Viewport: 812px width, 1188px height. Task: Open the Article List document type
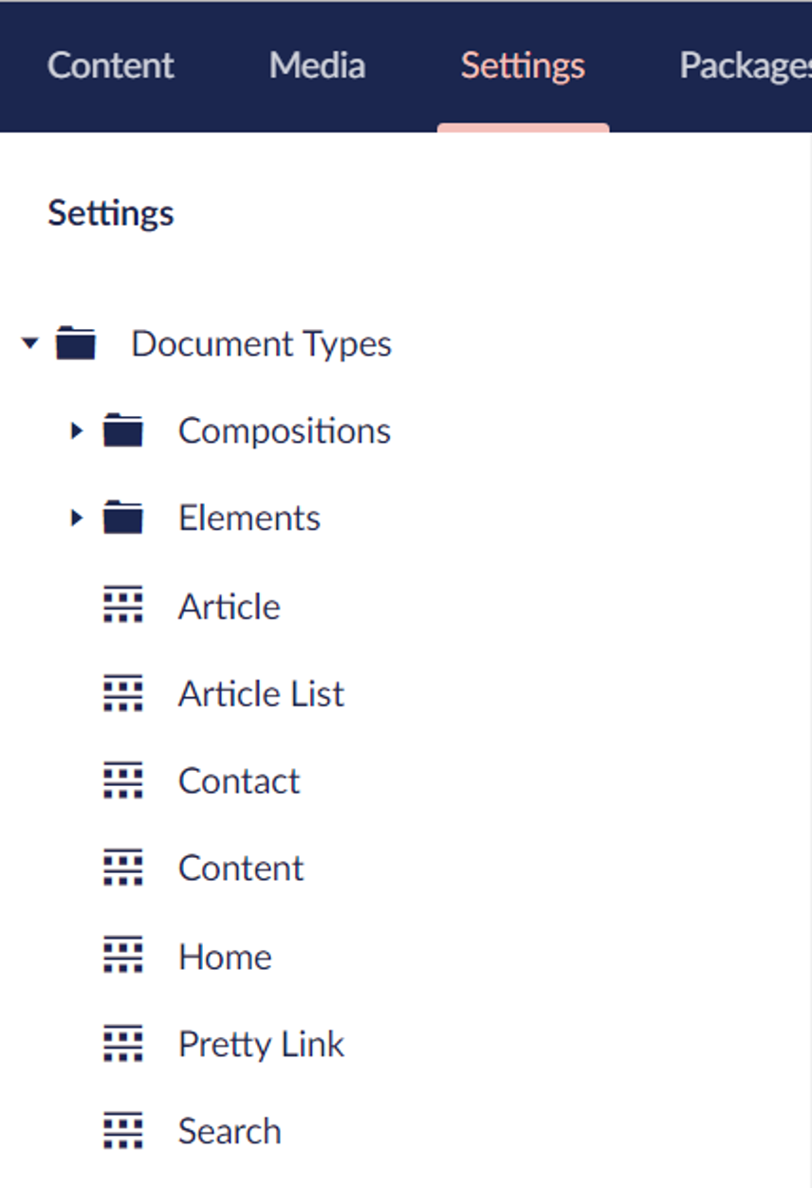tap(261, 694)
